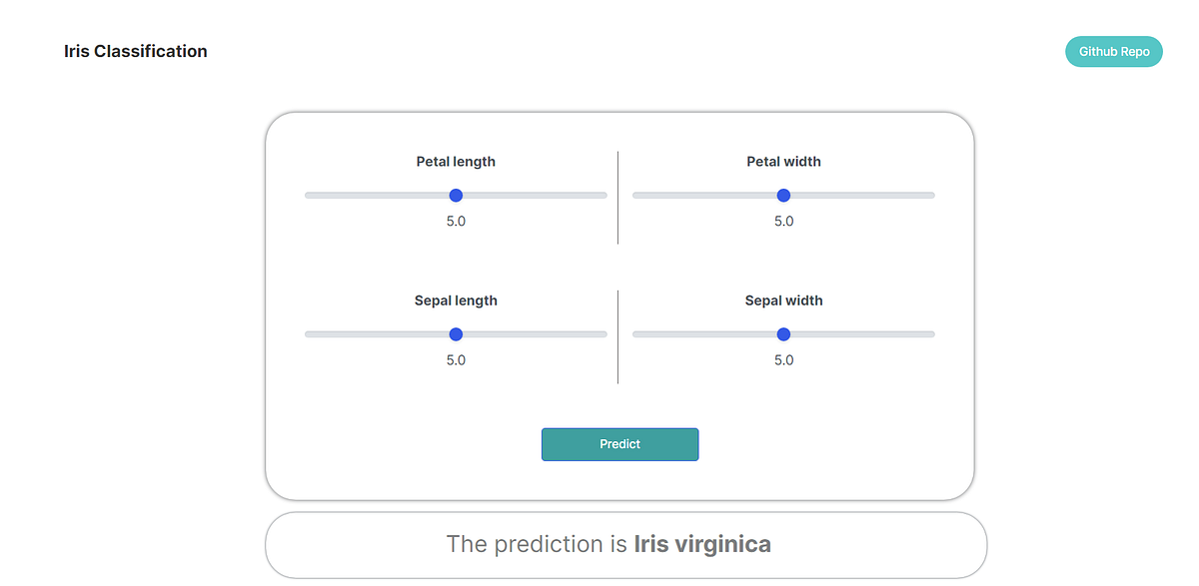Click the Petal length value 5.0
This screenshot has width=1199, height=586.
pyautogui.click(x=456, y=221)
